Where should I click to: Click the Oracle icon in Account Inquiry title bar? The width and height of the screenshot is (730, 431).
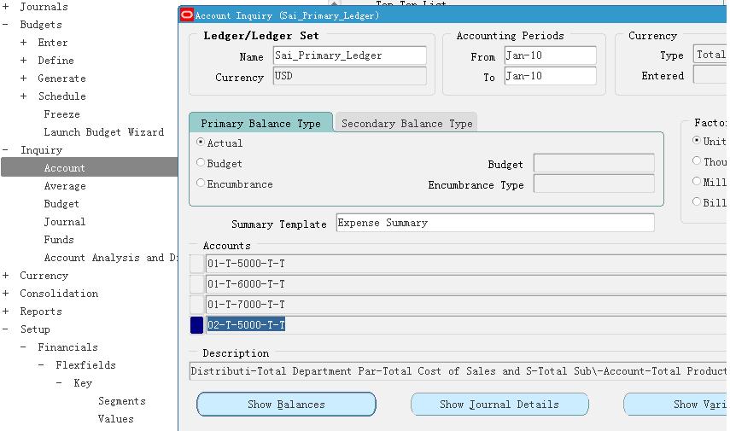[x=187, y=15]
